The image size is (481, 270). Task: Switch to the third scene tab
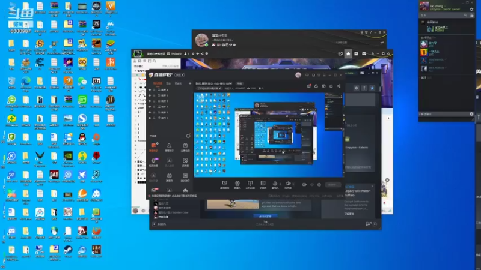click(178, 83)
